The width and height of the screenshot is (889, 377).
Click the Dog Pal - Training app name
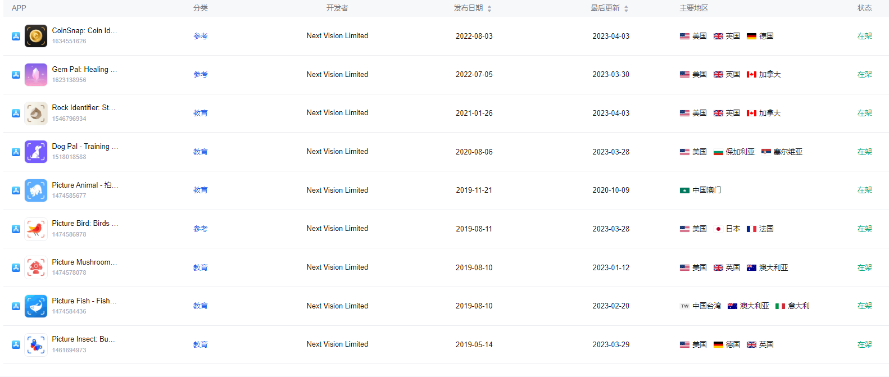(x=85, y=146)
